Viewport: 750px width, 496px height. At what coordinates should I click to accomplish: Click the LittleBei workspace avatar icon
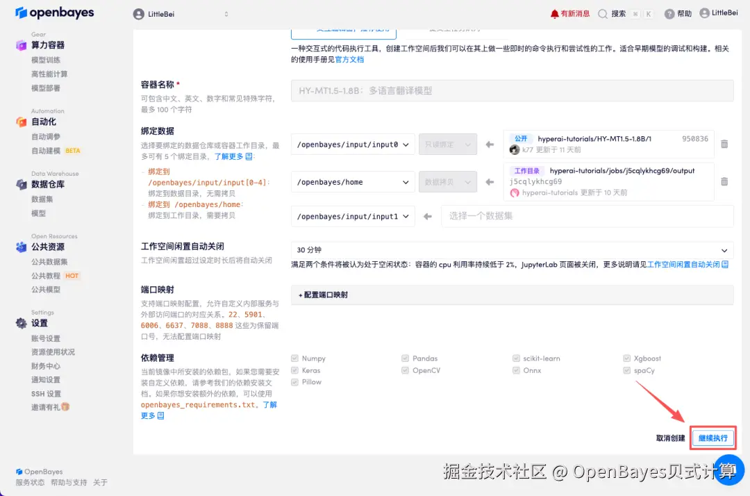tap(139, 15)
